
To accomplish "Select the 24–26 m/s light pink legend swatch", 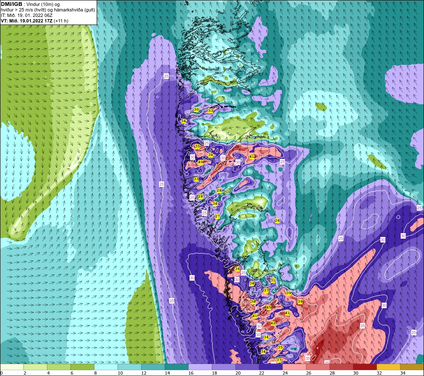I will (x=294, y=367).
